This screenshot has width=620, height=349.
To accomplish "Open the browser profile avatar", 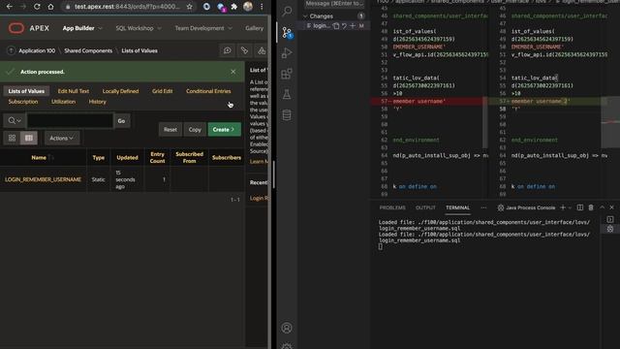I will (x=248, y=7).
